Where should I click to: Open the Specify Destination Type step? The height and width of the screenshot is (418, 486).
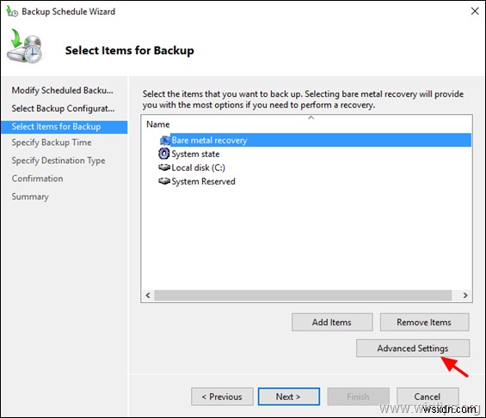[x=58, y=161]
